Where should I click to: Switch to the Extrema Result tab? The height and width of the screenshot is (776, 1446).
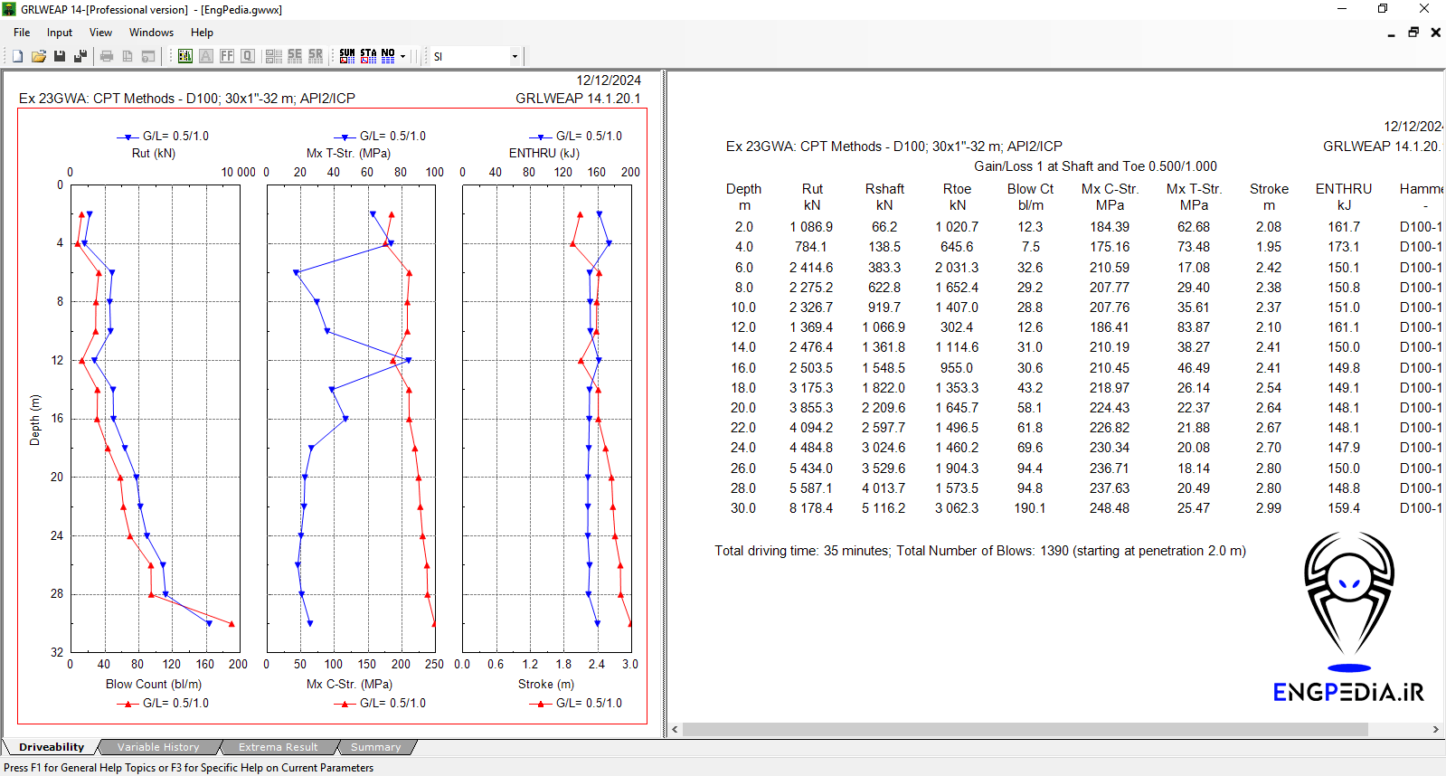[279, 747]
